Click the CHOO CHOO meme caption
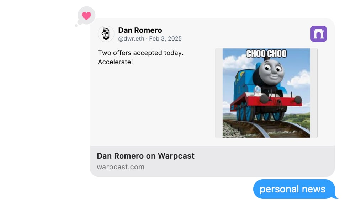 pos(266,53)
